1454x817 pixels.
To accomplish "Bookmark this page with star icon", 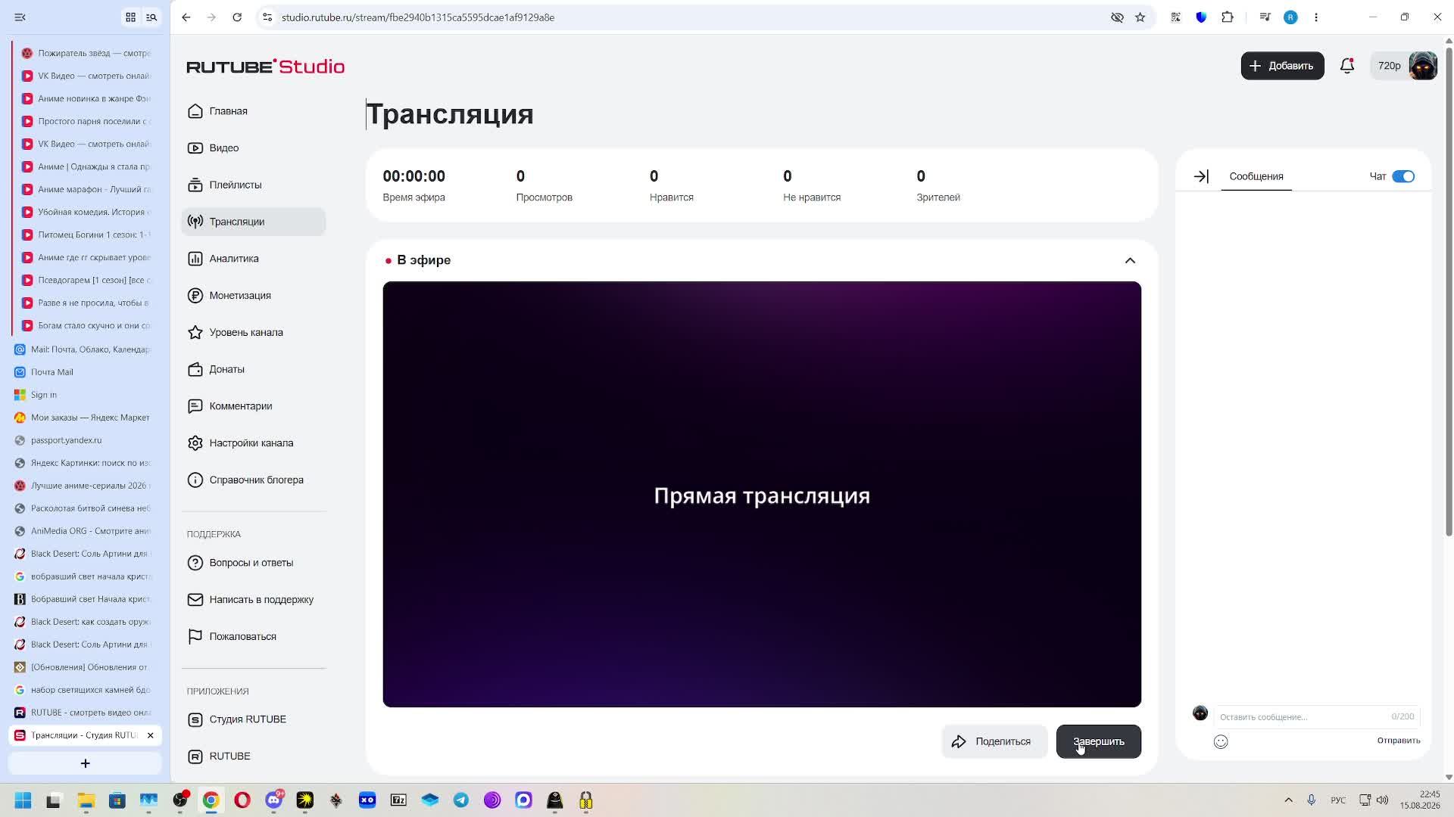I will 1140,17.
